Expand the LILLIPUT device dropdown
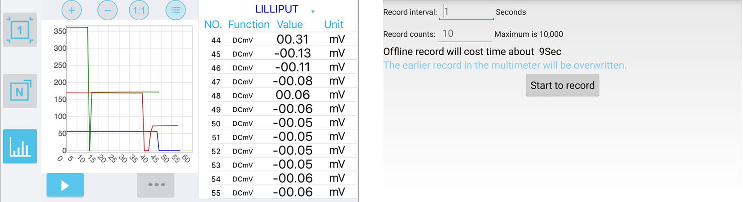 point(313,11)
